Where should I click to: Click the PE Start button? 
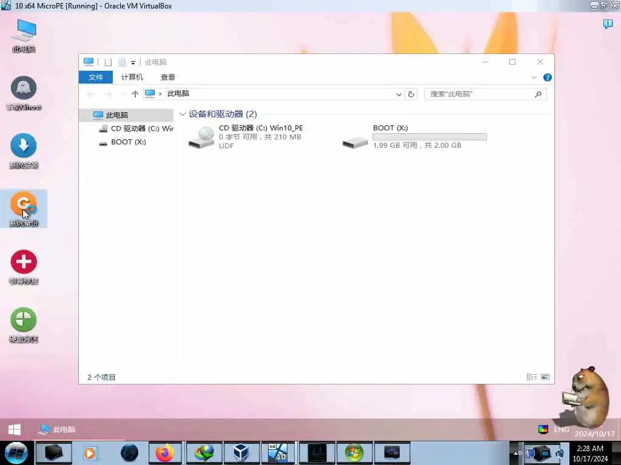15,429
